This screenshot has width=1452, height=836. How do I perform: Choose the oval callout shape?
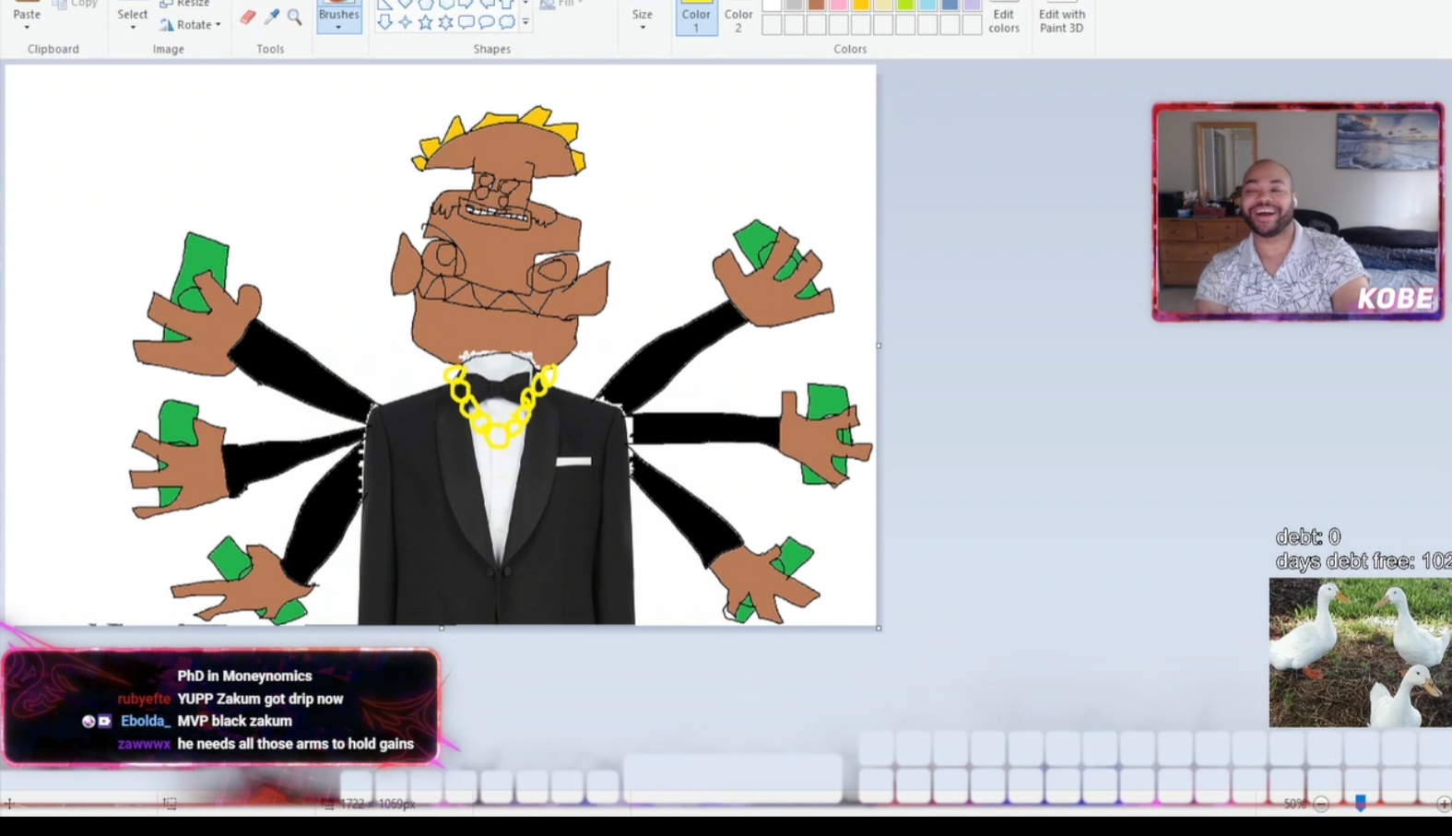[486, 22]
